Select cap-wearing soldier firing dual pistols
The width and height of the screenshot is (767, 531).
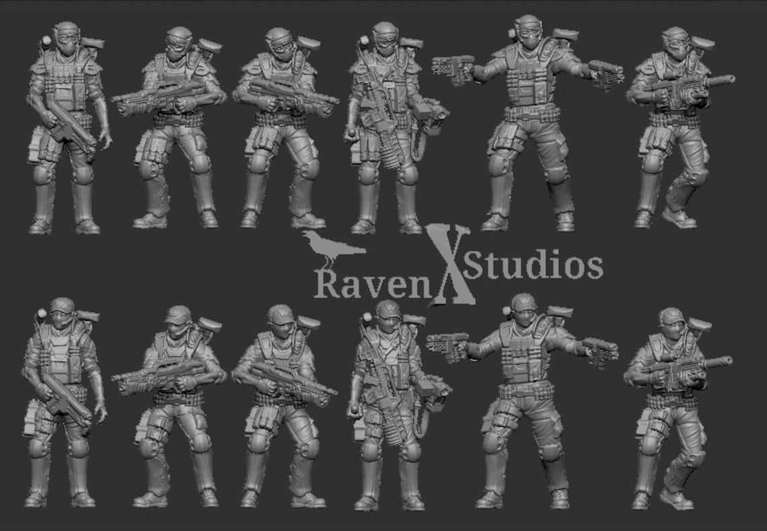[x=522, y=401]
